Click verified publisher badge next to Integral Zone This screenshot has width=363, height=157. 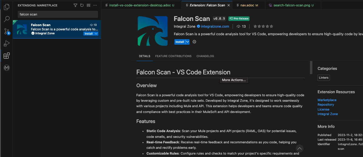point(198,26)
